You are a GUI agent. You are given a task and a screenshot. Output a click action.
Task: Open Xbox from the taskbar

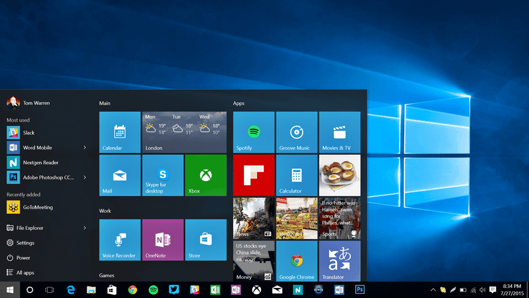pyautogui.click(x=257, y=290)
